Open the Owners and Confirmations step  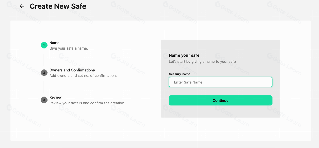click(x=72, y=70)
